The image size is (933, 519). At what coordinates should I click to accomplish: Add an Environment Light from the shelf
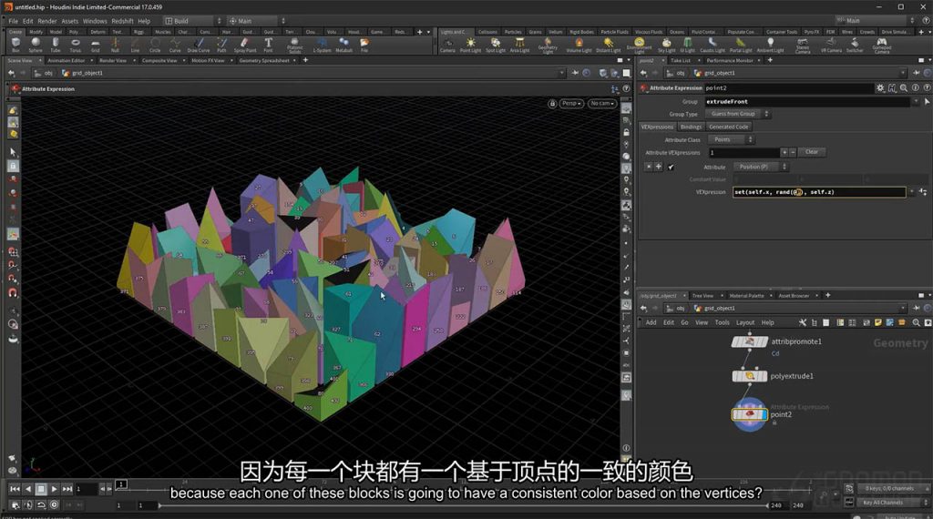(x=639, y=46)
